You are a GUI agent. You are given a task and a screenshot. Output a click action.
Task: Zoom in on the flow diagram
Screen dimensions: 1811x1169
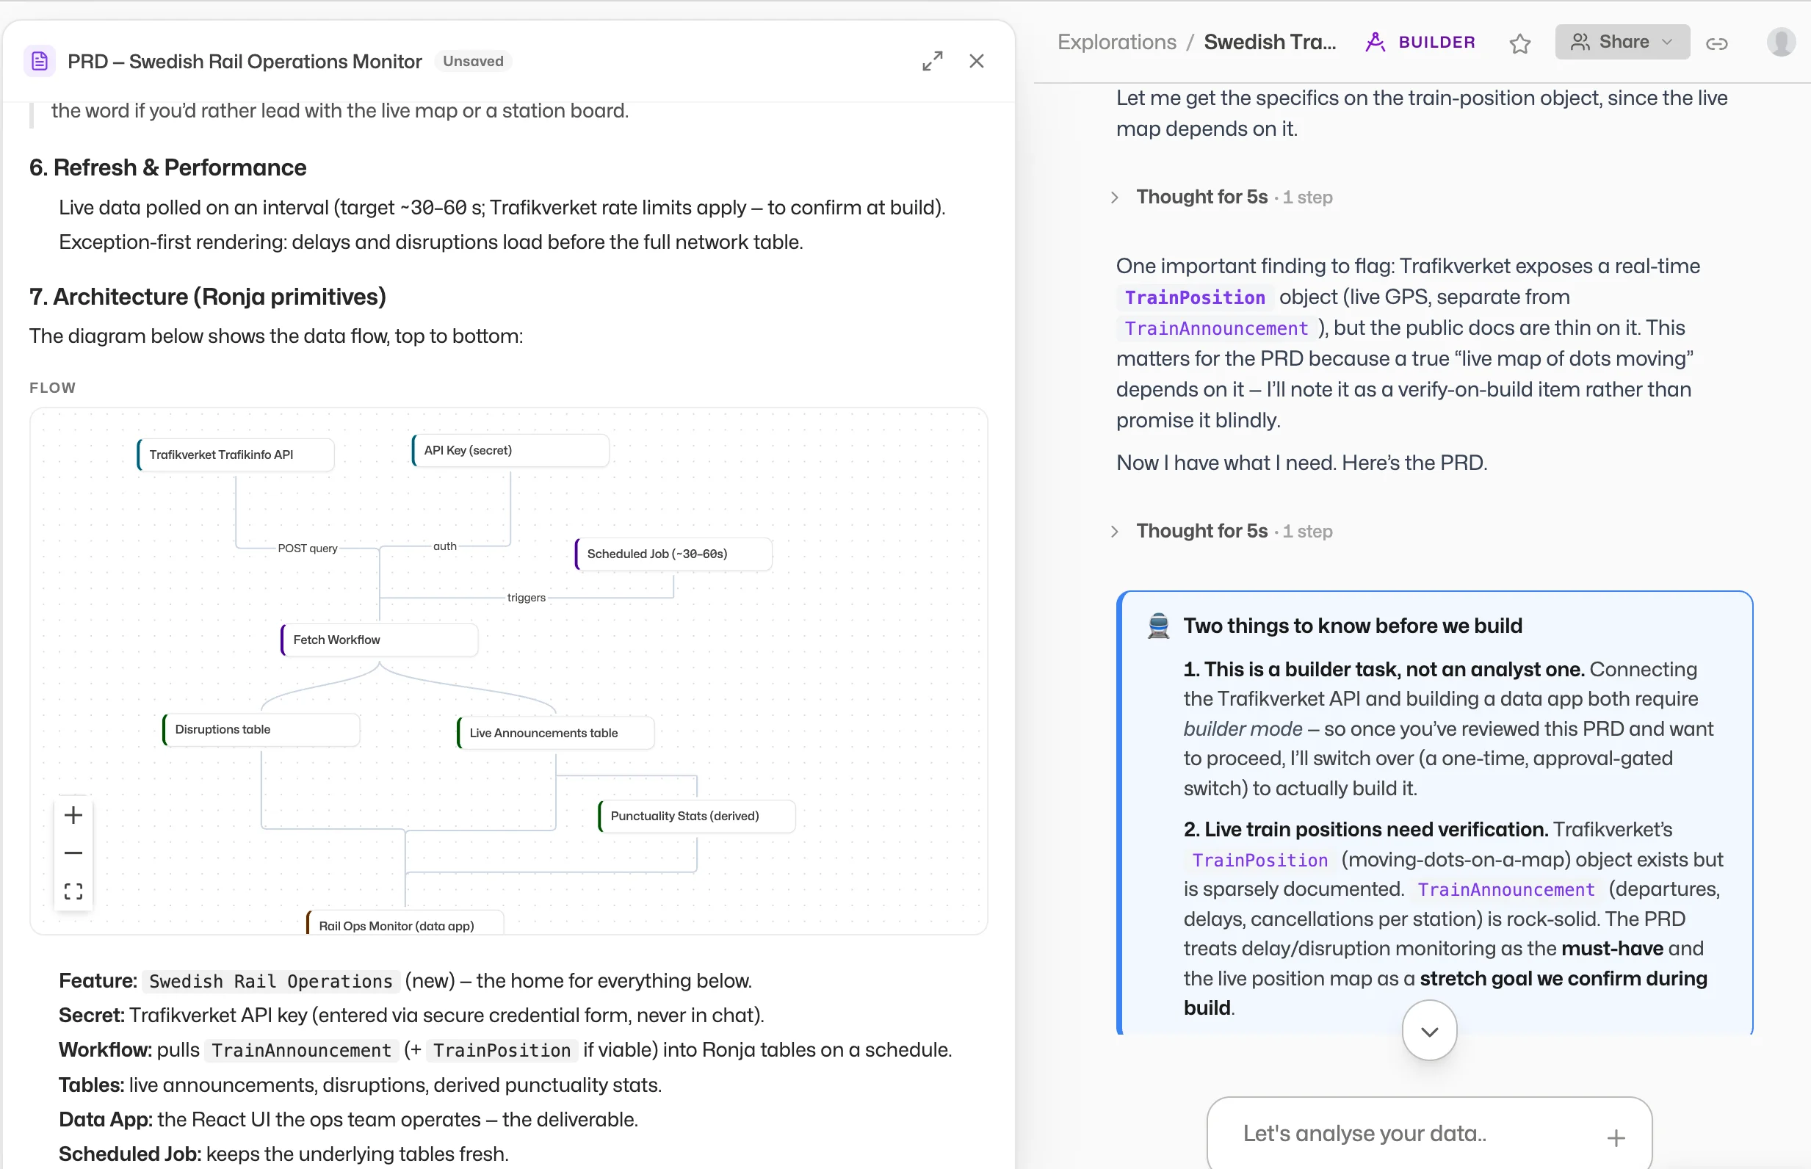[x=73, y=815]
